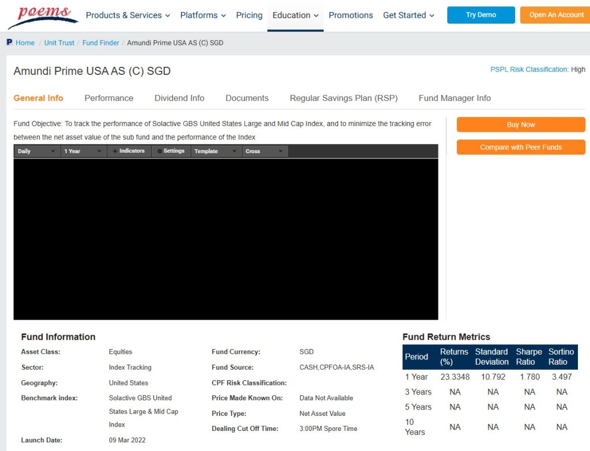Follow the Home breadcrumb link
Screen dimensions: 590x451
[x=25, y=43]
